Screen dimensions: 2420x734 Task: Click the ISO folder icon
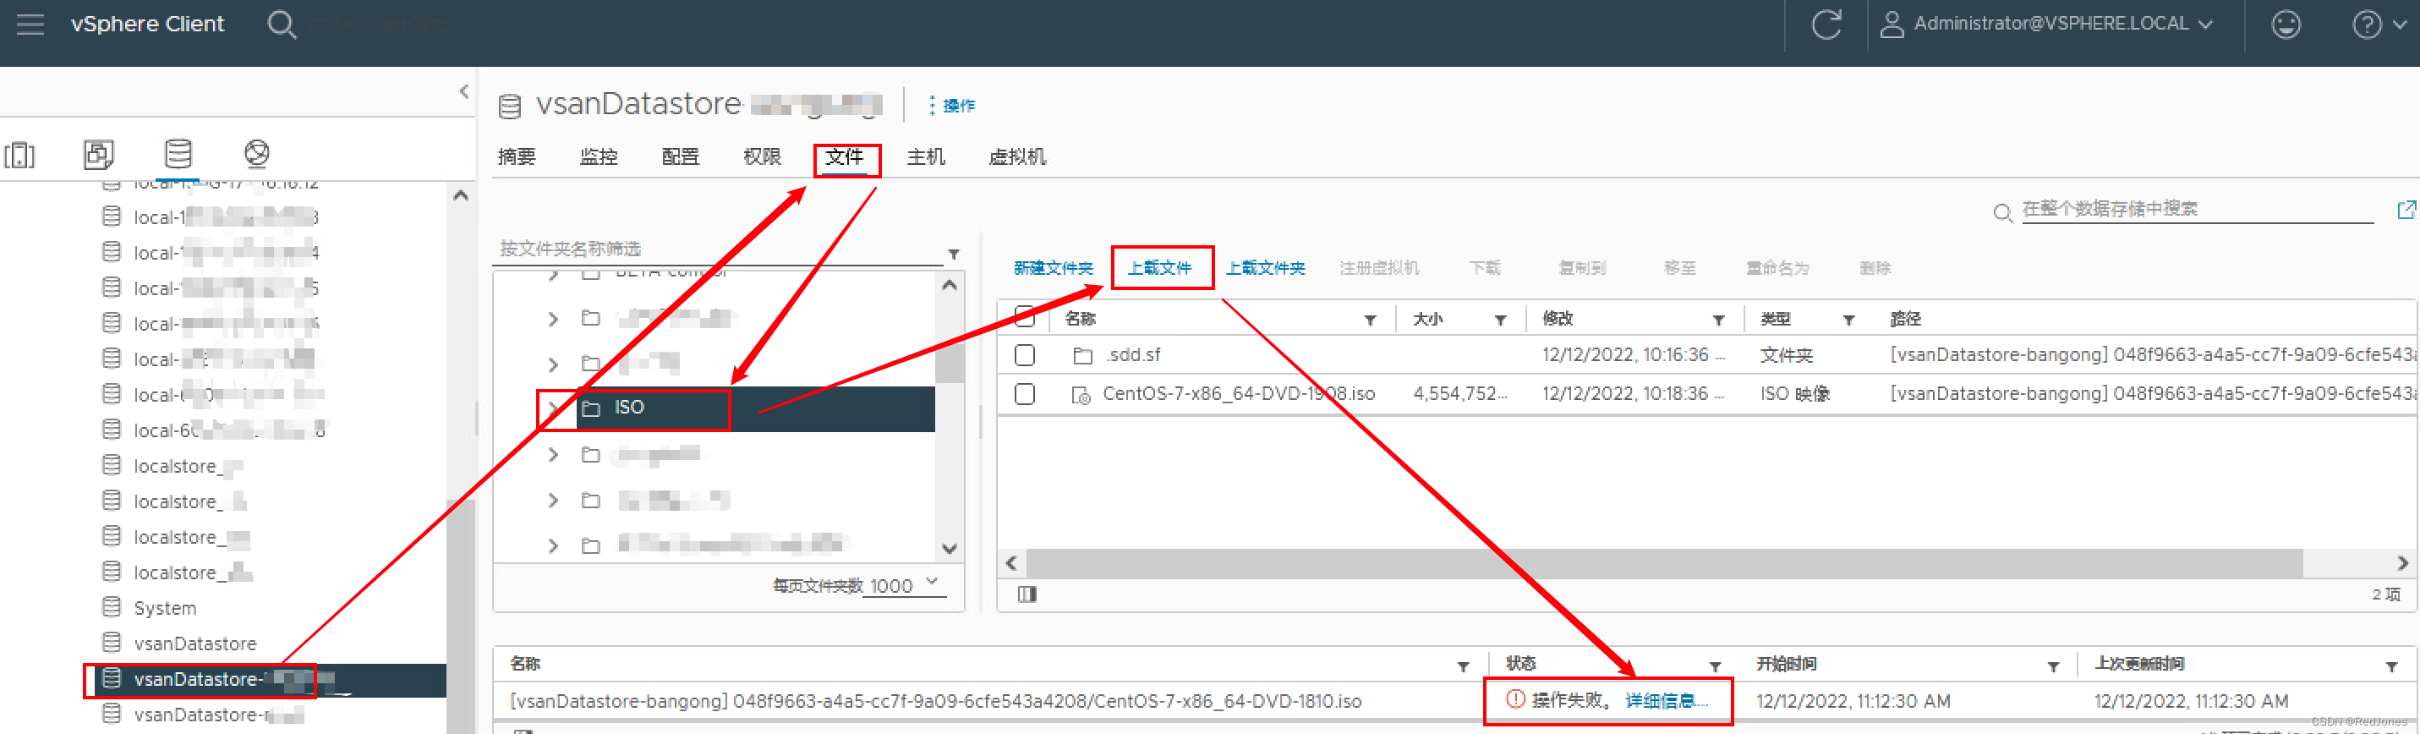591,408
